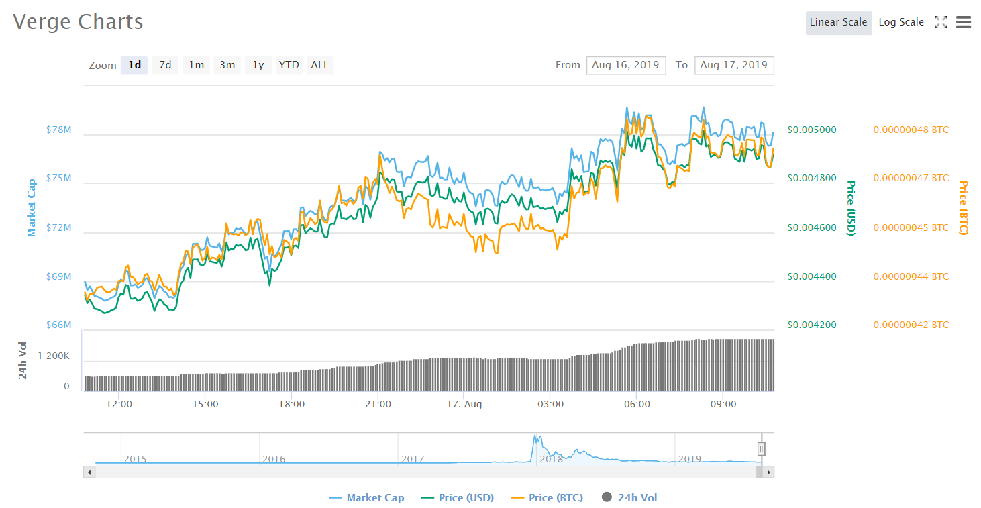Click the $0.005000 USD price axis label
The width and height of the screenshot is (981, 508).
pyautogui.click(x=812, y=130)
